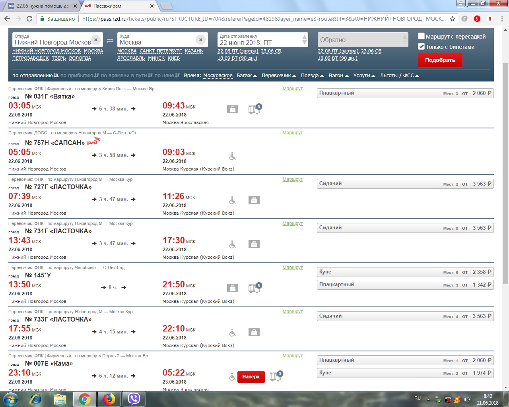Select Сидячий 3 563 ₽ for train 733Г

[405, 316]
